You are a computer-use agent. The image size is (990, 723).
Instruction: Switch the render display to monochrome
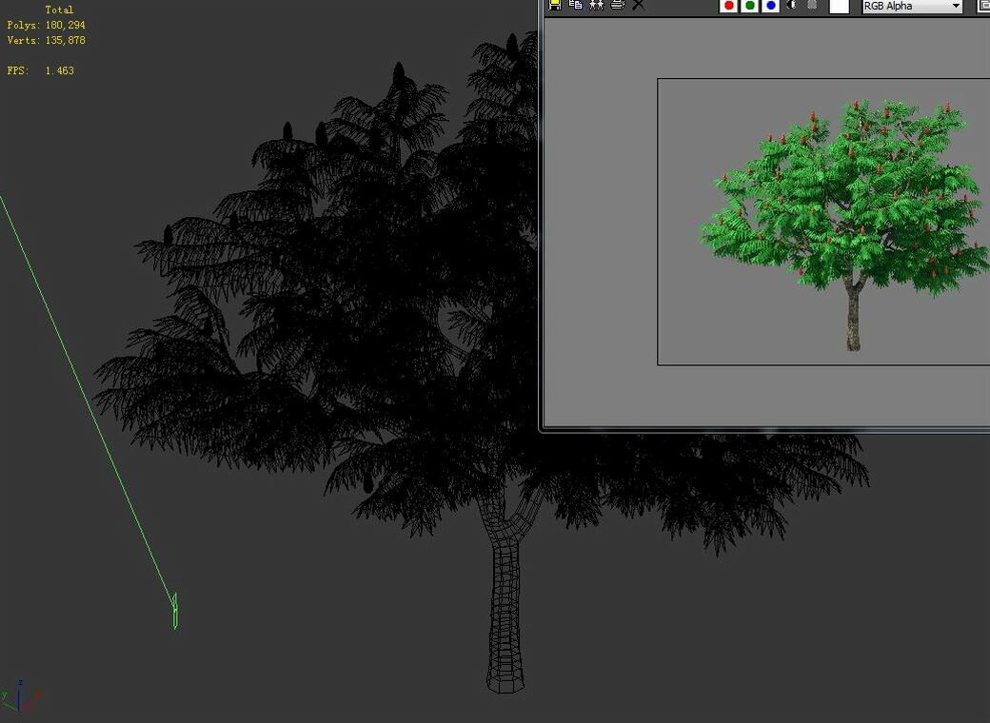[792, 6]
